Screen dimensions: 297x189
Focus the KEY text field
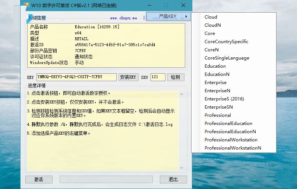click(76, 77)
